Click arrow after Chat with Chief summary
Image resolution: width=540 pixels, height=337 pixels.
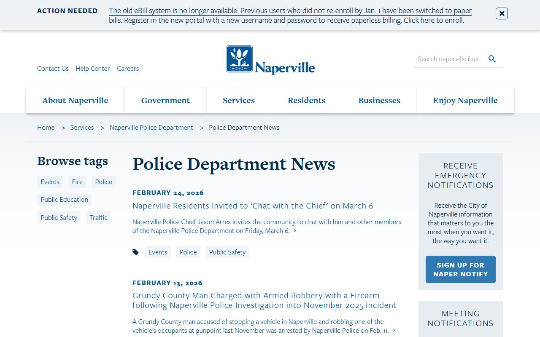coord(295,231)
